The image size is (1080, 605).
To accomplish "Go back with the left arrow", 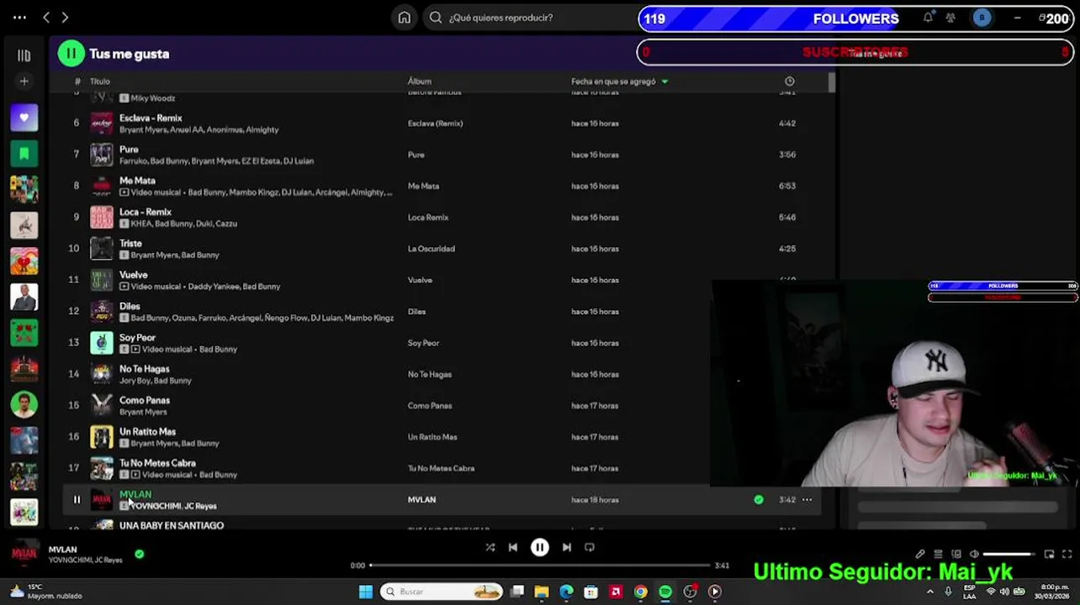I will tap(46, 17).
